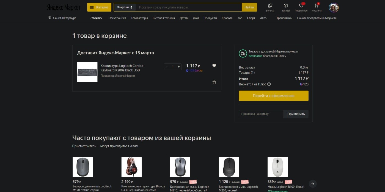The width and height of the screenshot is (385, 192).
Task: Open Мышь Logitech B100, белый title
Action: click(286, 187)
